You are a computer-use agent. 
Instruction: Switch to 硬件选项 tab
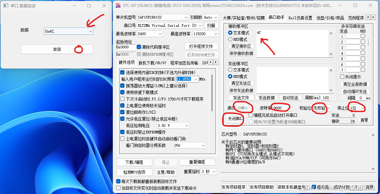(126, 63)
